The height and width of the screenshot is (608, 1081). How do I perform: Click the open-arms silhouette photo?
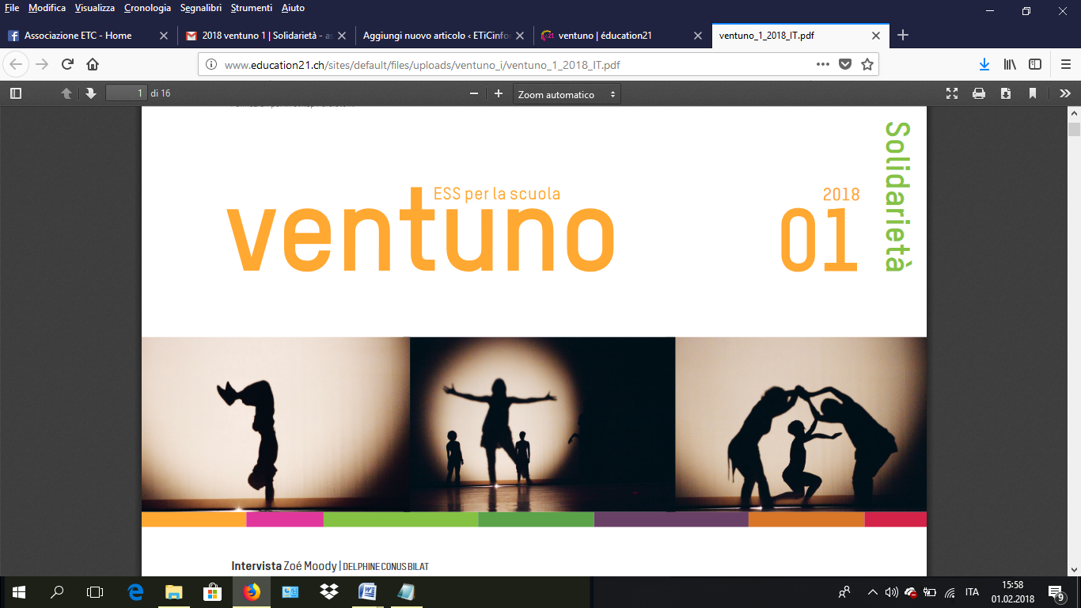click(542, 424)
